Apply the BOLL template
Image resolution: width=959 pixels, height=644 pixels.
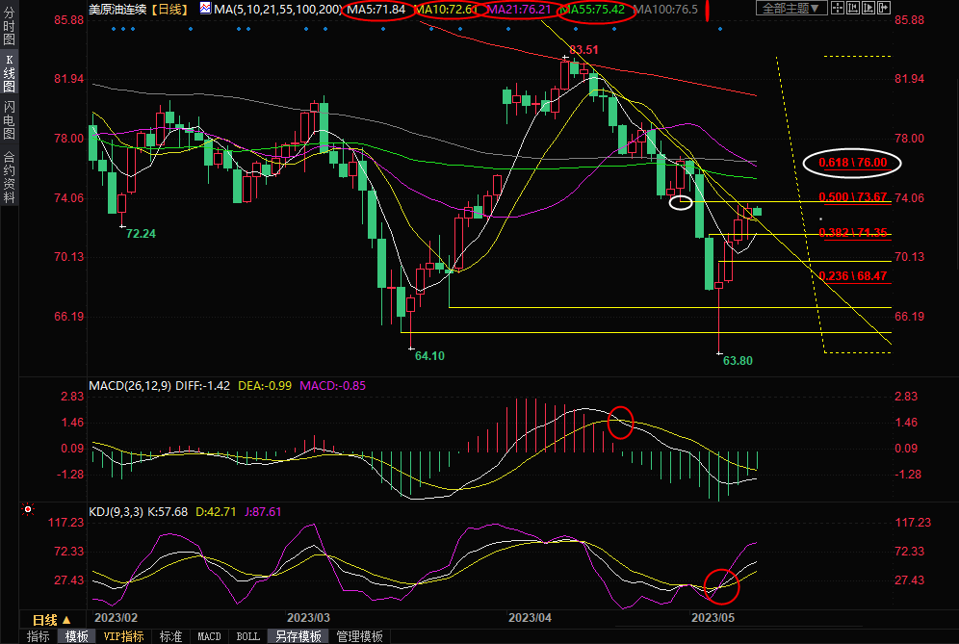click(x=247, y=636)
